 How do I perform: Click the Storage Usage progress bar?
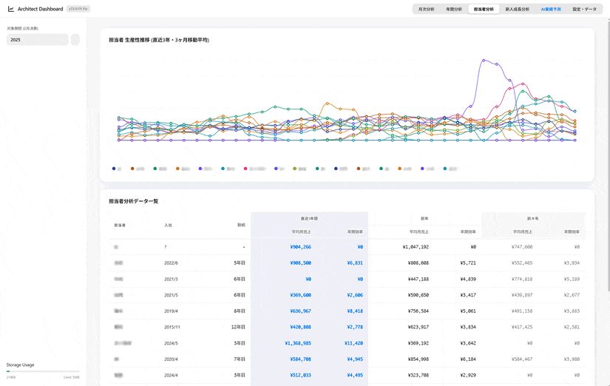43,371
